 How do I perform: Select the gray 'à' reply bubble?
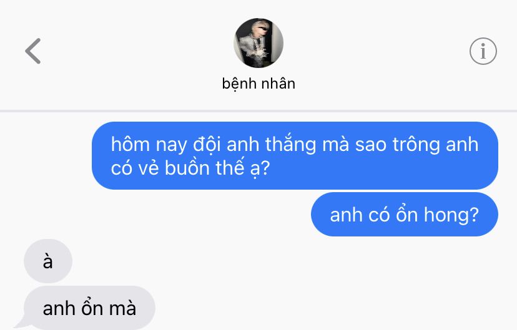click(48, 261)
